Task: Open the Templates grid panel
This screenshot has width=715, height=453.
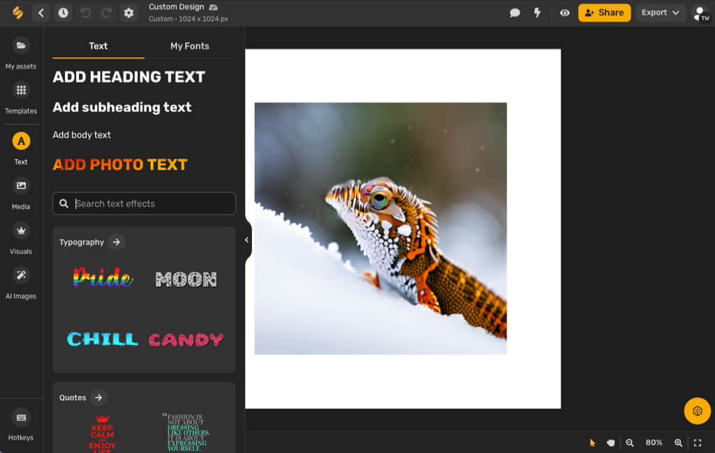Action: click(21, 91)
